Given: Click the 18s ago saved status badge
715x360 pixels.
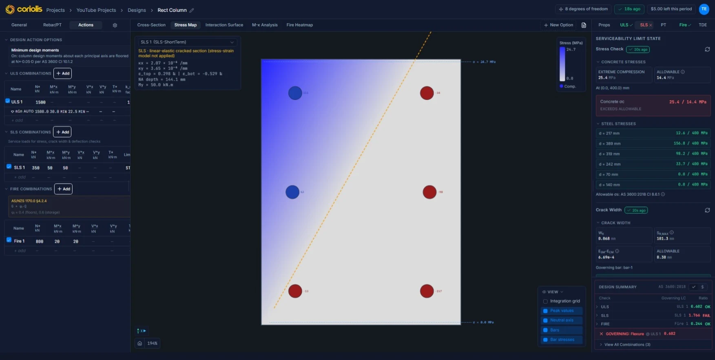Looking at the screenshot, I should point(629,9).
